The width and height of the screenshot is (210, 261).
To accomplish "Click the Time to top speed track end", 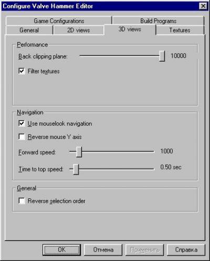I will click(153, 169).
